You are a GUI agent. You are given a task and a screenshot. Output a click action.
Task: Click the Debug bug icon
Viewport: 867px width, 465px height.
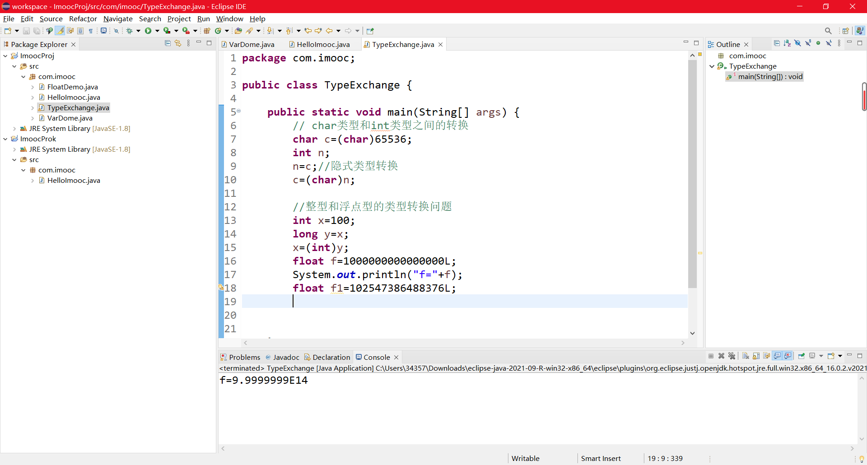pyautogui.click(x=129, y=31)
